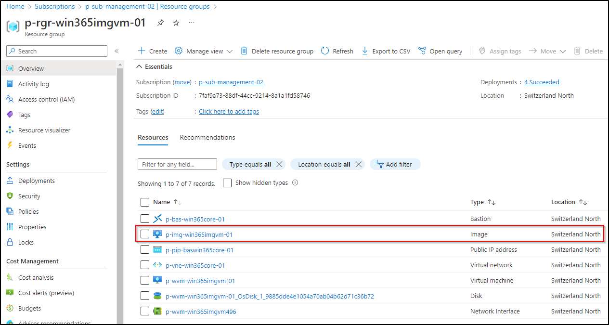Sort resources by Name column
The image size is (609, 325).
coord(167,202)
